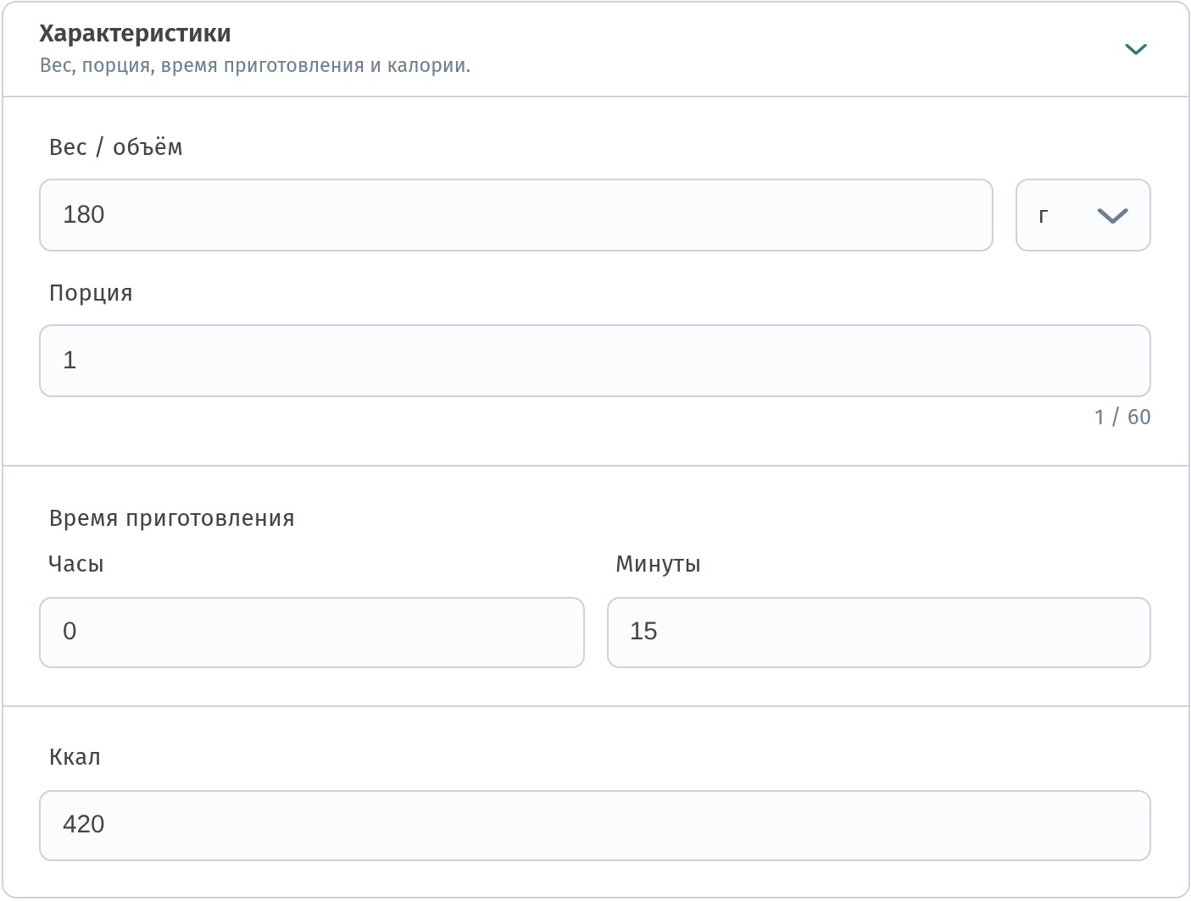Select the Часы input containing 0
This screenshot has width=1191, height=901.
[x=312, y=633]
